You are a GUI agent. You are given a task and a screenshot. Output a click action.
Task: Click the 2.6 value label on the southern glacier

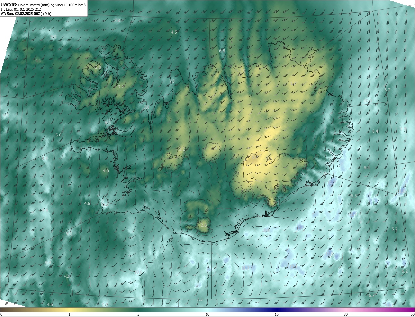[x=204, y=225]
